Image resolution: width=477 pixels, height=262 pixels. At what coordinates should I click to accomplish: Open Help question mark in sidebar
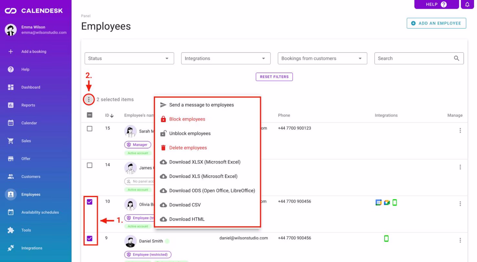coord(11,69)
